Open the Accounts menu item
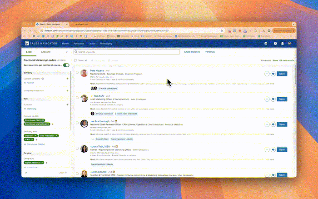318x199 pixels. coord(79,44)
